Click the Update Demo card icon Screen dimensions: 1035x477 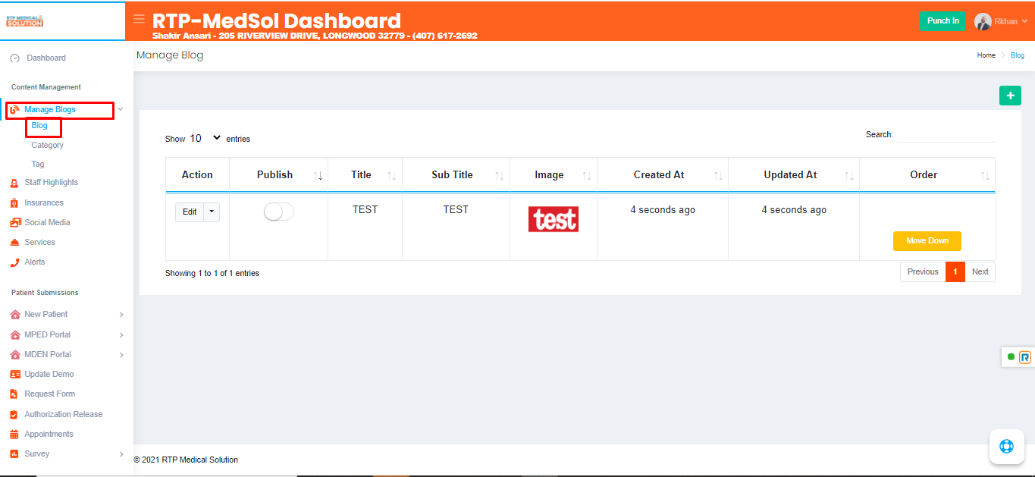(14, 375)
